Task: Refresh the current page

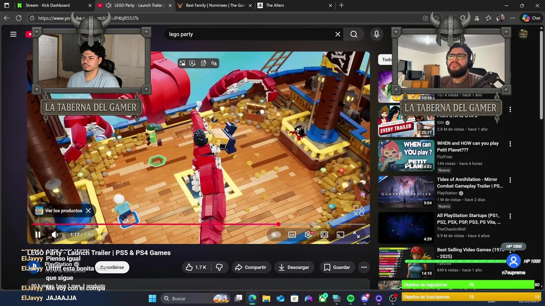Action: click(19, 18)
